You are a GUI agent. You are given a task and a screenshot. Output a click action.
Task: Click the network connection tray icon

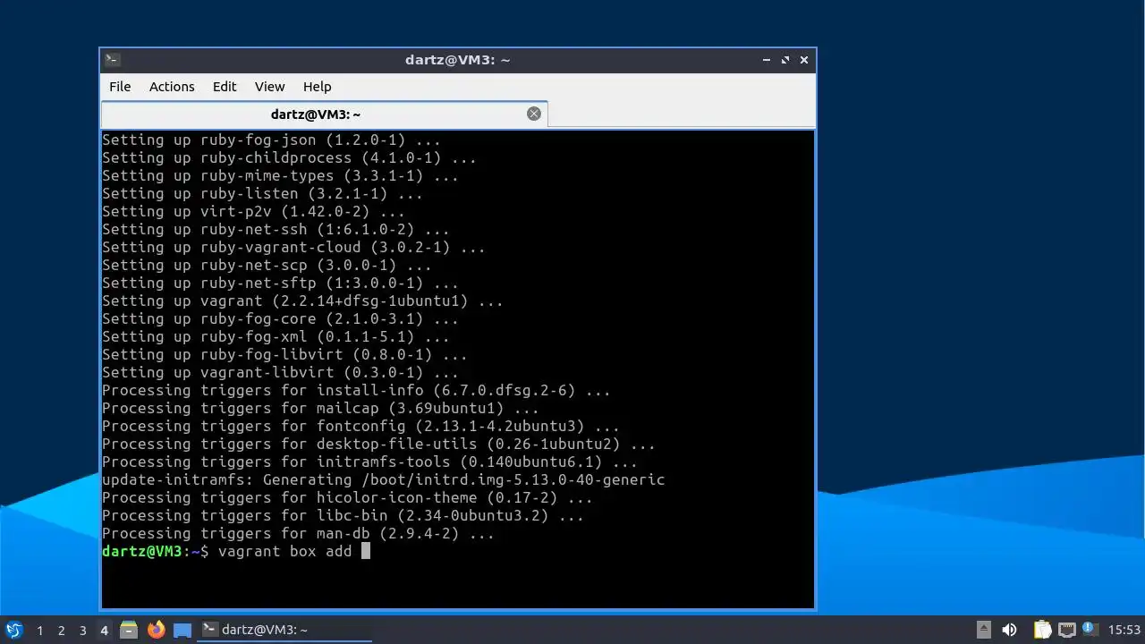pyautogui.click(x=1066, y=630)
